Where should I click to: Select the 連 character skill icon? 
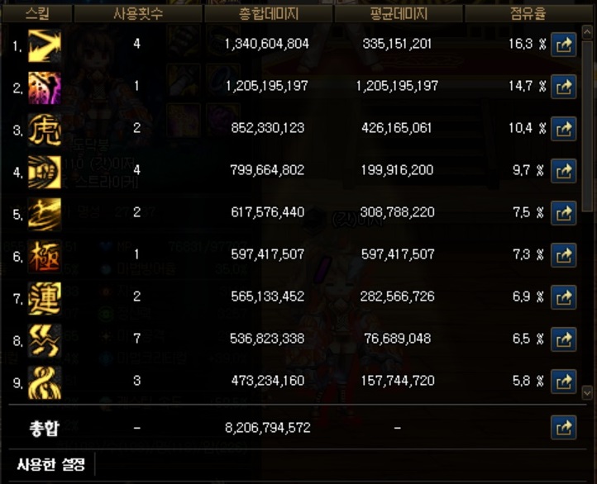[45, 298]
